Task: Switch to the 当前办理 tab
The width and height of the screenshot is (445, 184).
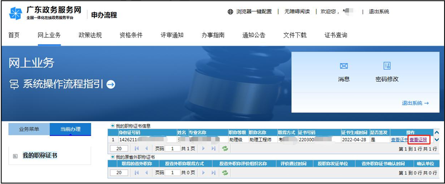Action: pyautogui.click(x=71, y=130)
